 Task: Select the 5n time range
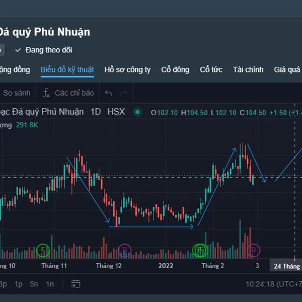[34, 284]
